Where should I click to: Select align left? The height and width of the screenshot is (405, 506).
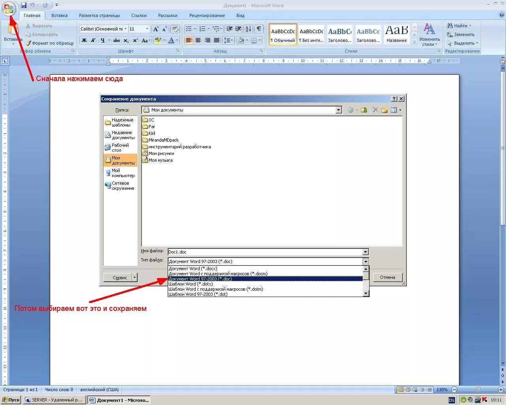(x=189, y=40)
